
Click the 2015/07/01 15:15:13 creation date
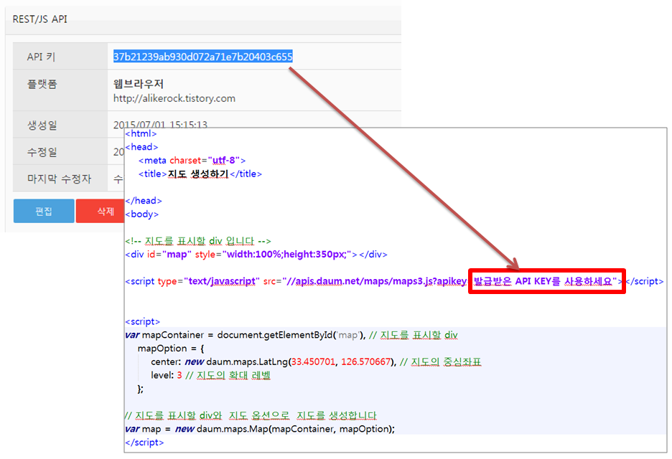tap(160, 124)
